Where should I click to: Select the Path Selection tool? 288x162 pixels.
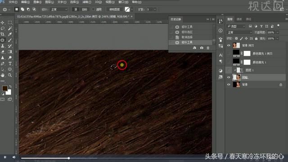pyautogui.click(x=3, y=69)
